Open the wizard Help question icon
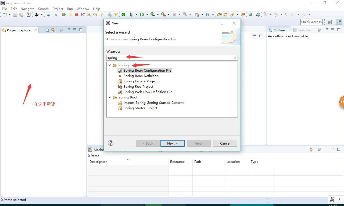Image resolution: width=344 pixels, height=206 pixels. click(x=111, y=143)
